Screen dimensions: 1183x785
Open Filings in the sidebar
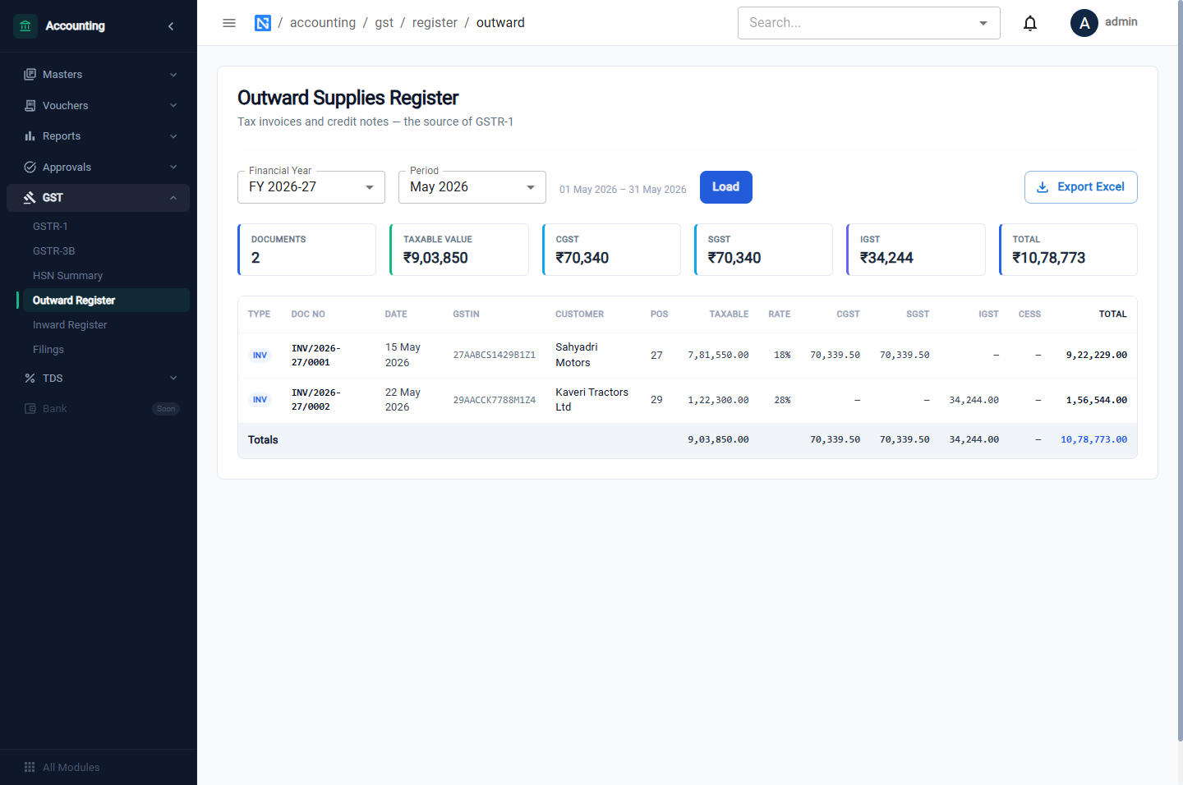[x=106, y=350]
